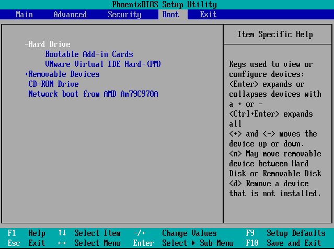Click the Select Menu left/right arrows icon
This screenshot has height=249, width=334.
pos(62,243)
